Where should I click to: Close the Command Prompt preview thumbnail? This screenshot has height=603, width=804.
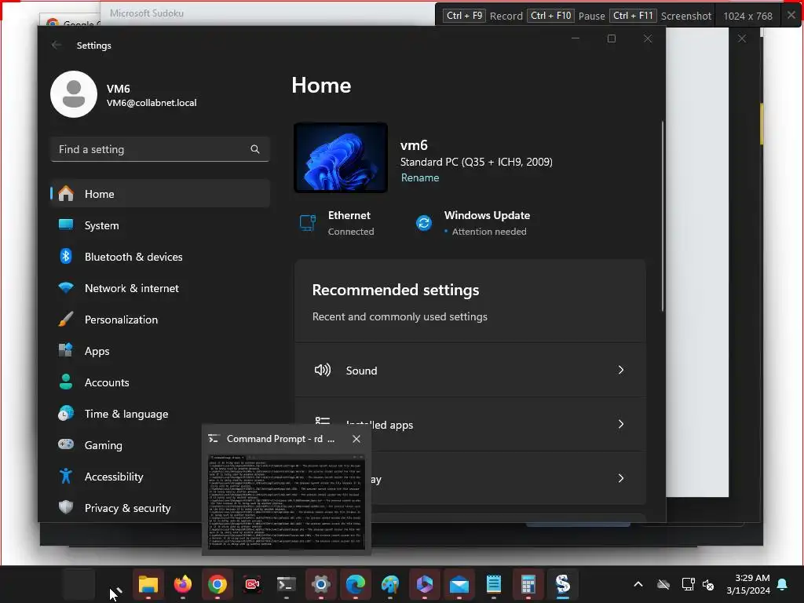point(356,439)
